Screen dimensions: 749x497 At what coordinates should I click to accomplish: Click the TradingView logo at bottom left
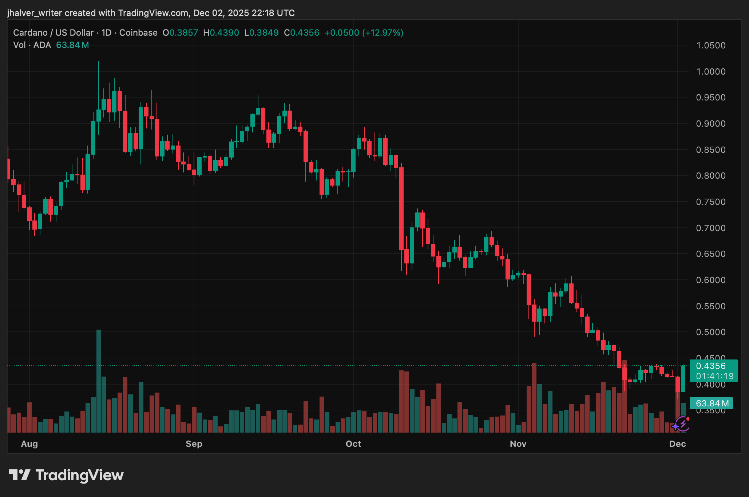(x=66, y=475)
